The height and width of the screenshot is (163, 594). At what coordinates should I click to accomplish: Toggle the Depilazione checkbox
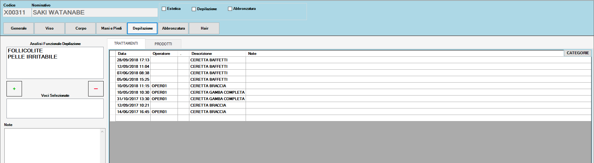tap(194, 9)
